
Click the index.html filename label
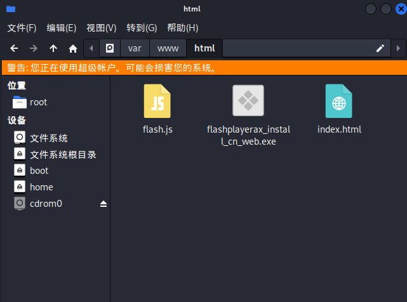tap(339, 129)
